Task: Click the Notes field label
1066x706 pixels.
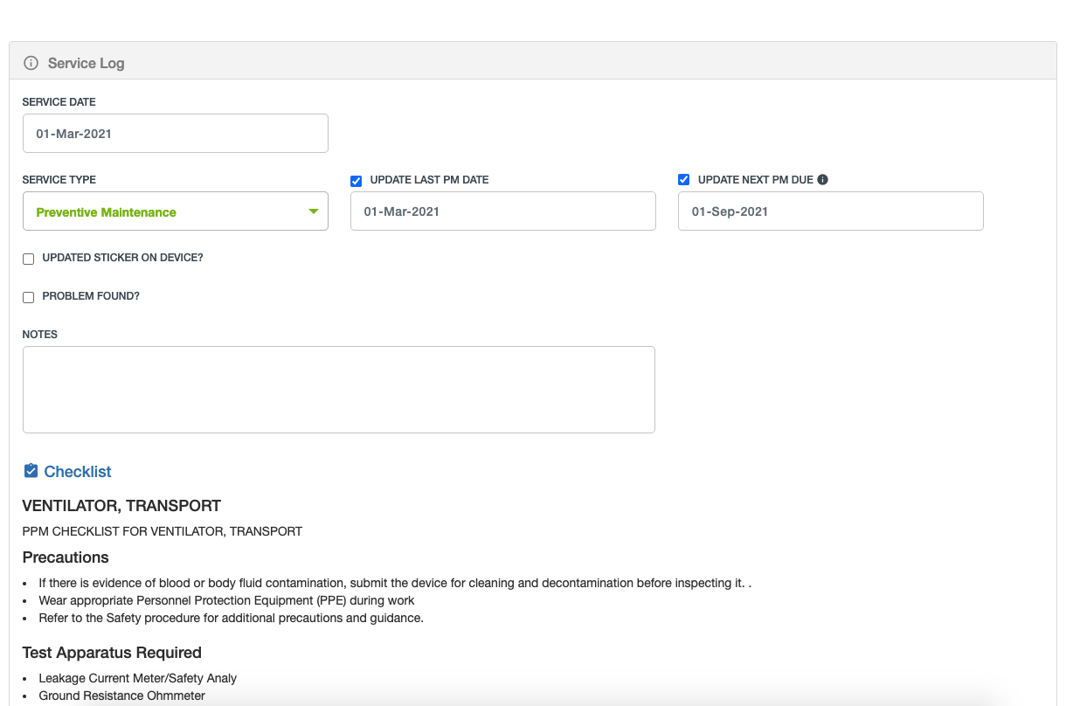Action: [x=40, y=335]
